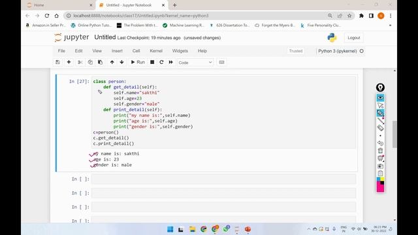This screenshot has width=418, height=235.
Task: Open browser extensions puzzle icon
Action: 361,16
